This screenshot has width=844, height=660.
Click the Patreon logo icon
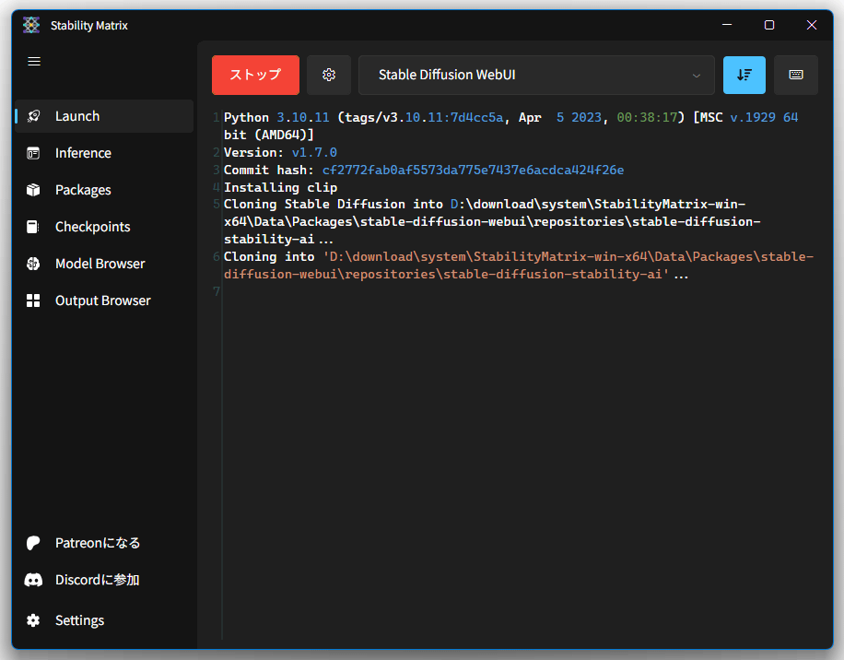(33, 543)
